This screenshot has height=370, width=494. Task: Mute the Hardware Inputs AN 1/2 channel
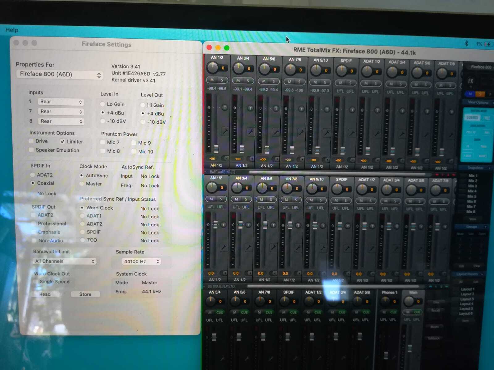212,80
